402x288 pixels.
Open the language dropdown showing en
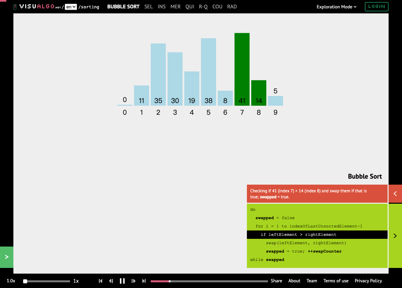pyautogui.click(x=71, y=7)
